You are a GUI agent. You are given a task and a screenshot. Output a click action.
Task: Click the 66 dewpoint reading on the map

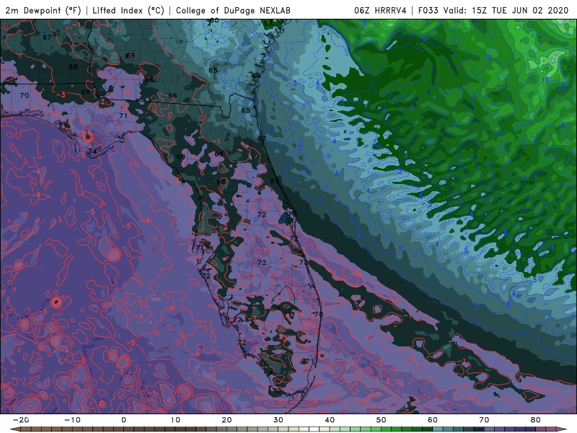pyautogui.click(x=172, y=95)
